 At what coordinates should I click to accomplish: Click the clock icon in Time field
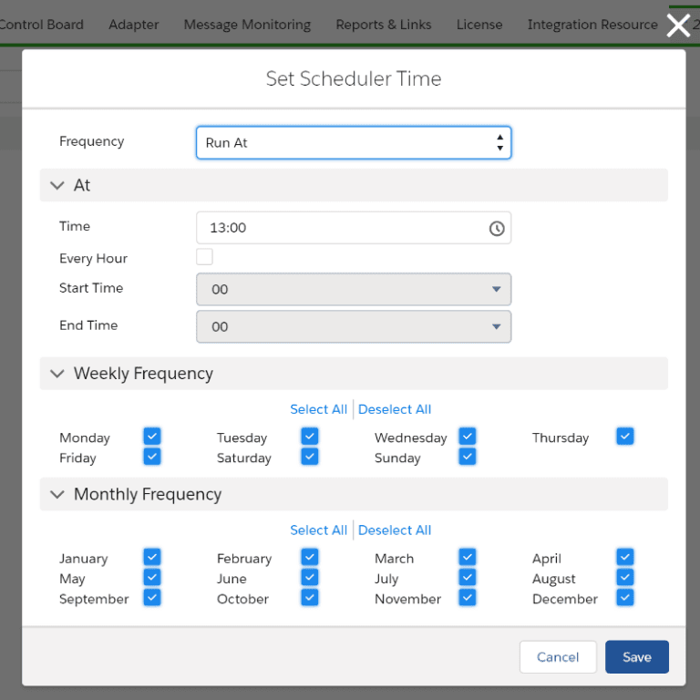(x=496, y=229)
